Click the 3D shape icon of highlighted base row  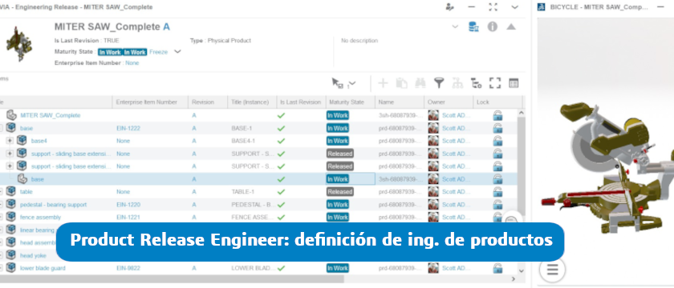point(22,178)
